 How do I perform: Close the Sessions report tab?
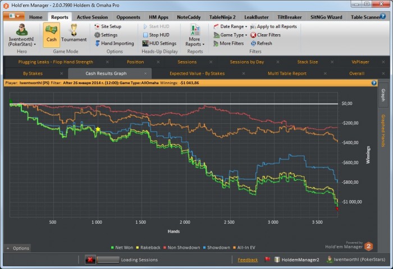click(211, 62)
